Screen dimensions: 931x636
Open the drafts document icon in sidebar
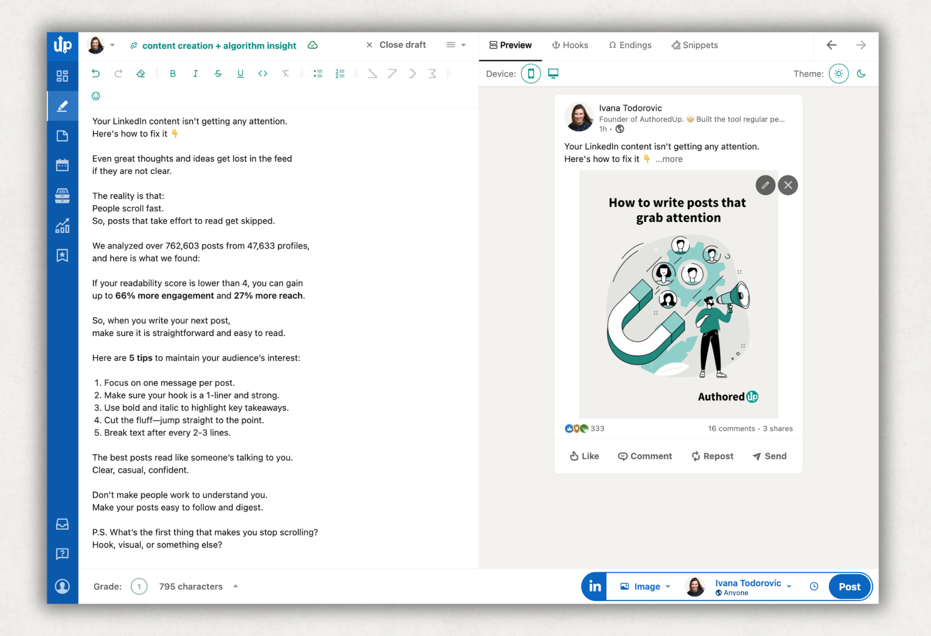click(x=62, y=135)
